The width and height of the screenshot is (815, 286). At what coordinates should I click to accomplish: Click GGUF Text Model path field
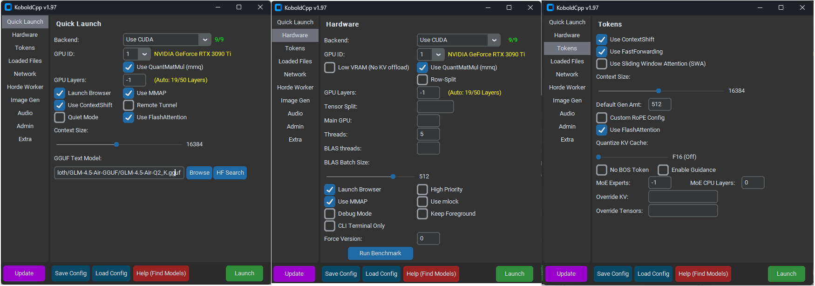click(119, 173)
